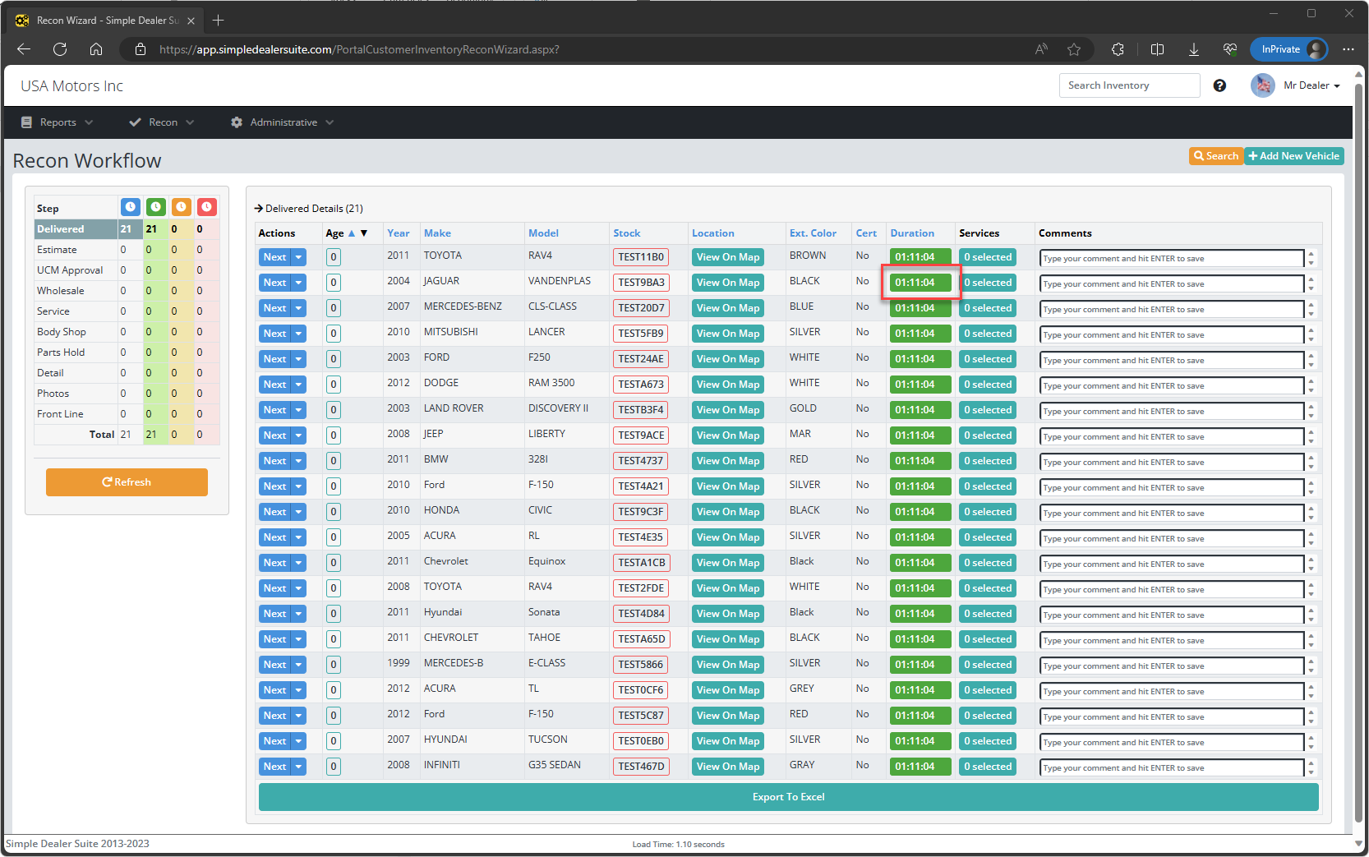Screen dimensions: 1369x857
Task: Click Export To Excel button
Action: tap(788, 797)
